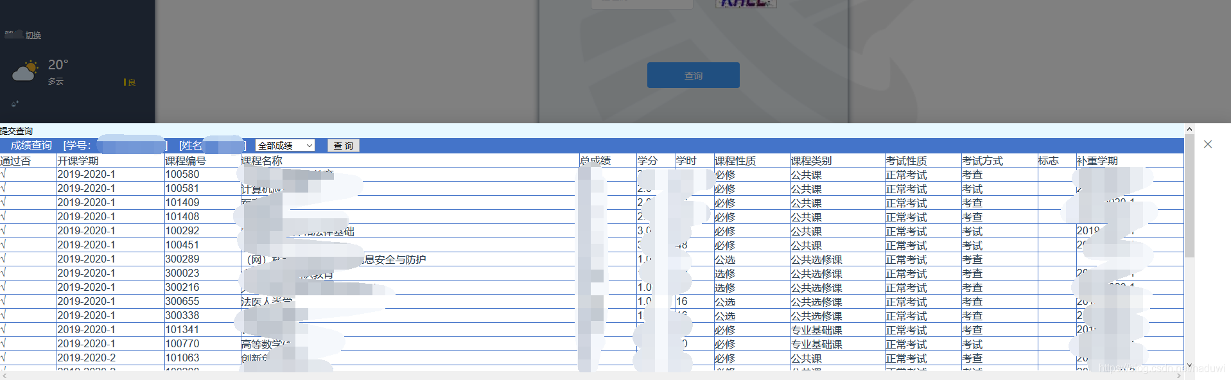Click course number 300216
The width and height of the screenshot is (1231, 380).
pos(182,288)
